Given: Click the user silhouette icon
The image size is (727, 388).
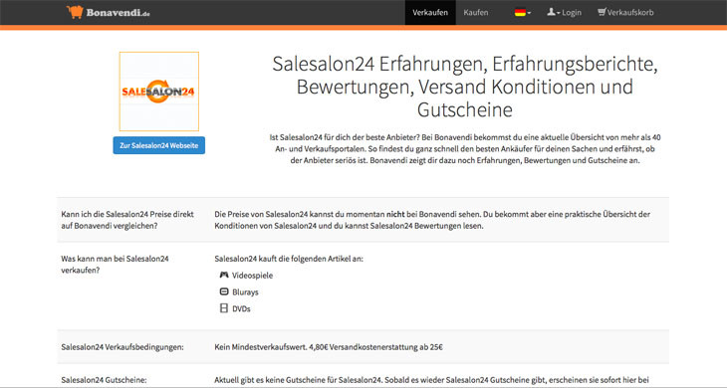Looking at the screenshot, I should [551, 12].
